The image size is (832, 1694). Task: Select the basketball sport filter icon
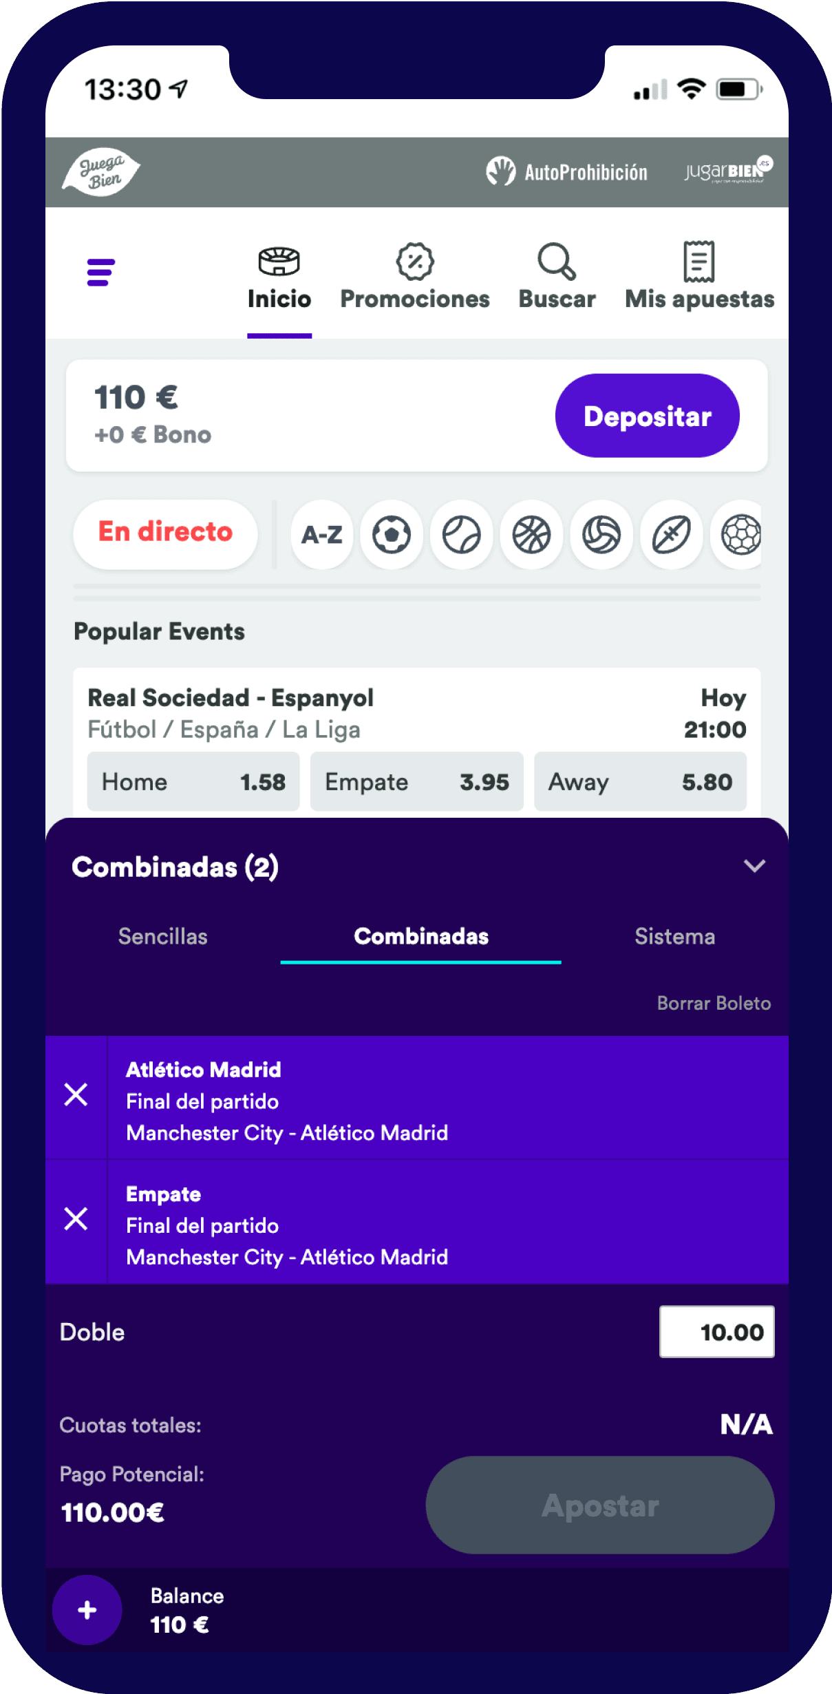[x=531, y=535]
